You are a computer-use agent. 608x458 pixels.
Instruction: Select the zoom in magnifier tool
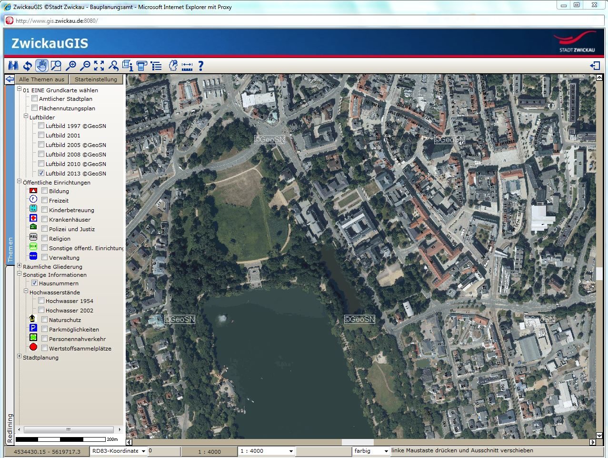[x=70, y=66]
